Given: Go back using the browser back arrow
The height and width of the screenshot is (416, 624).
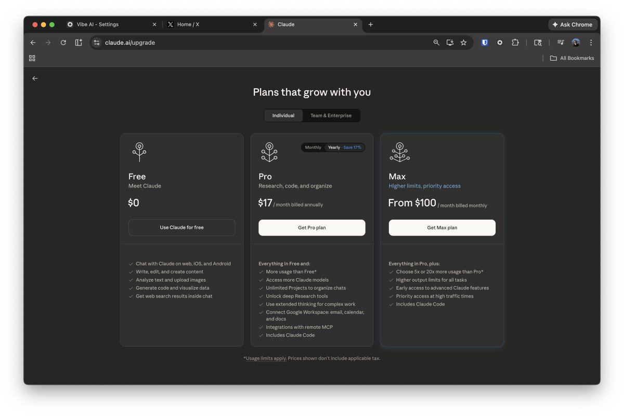Looking at the screenshot, I should click(33, 43).
